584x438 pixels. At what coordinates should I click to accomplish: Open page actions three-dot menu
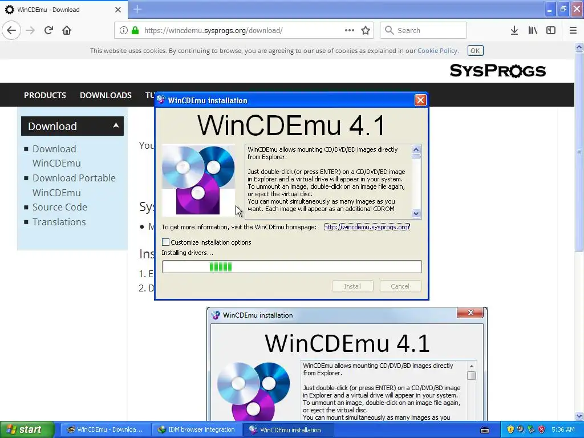tap(350, 31)
